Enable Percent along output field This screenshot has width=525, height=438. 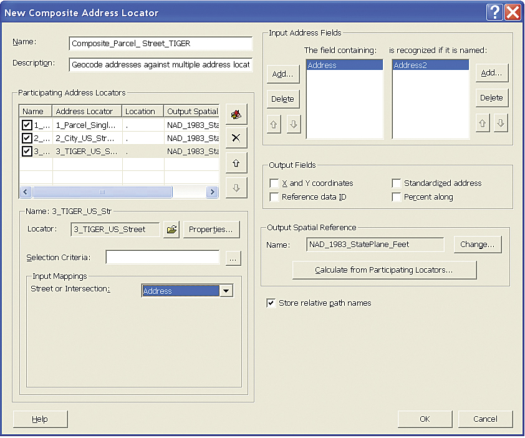tap(397, 197)
